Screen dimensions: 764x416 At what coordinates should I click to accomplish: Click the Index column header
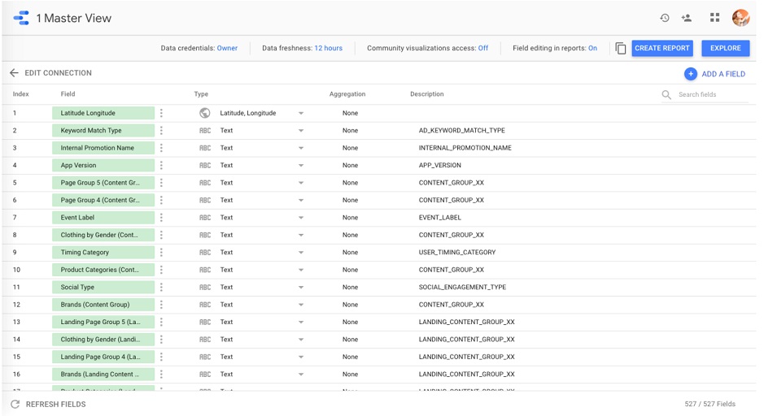[21, 94]
